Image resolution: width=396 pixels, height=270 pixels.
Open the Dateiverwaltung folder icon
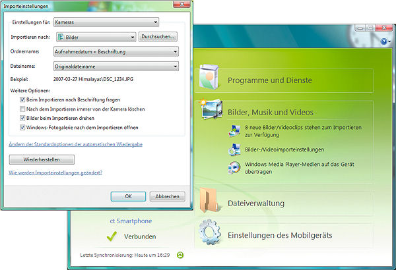click(x=209, y=200)
